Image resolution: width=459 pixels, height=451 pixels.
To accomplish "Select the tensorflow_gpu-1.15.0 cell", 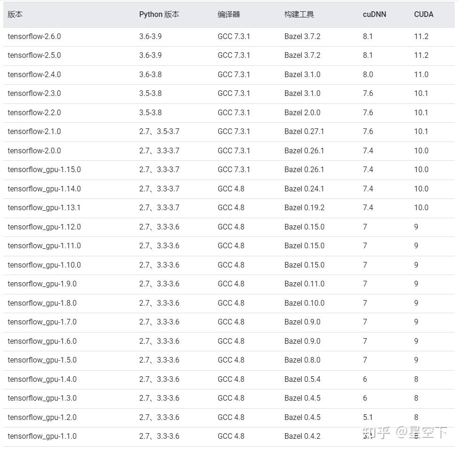I will [44, 170].
